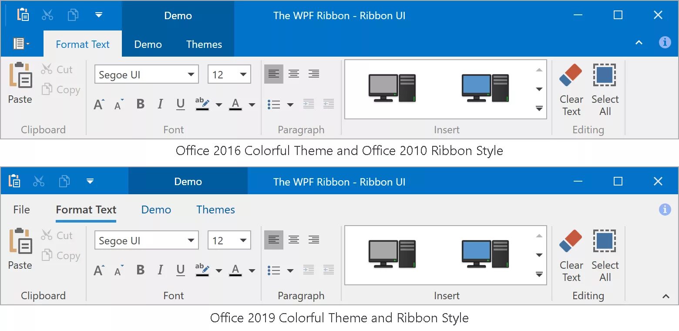Open Demo tab in Office 2019 ribbon

156,209
